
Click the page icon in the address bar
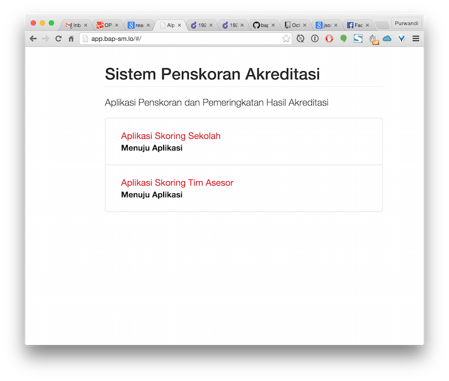click(x=85, y=38)
